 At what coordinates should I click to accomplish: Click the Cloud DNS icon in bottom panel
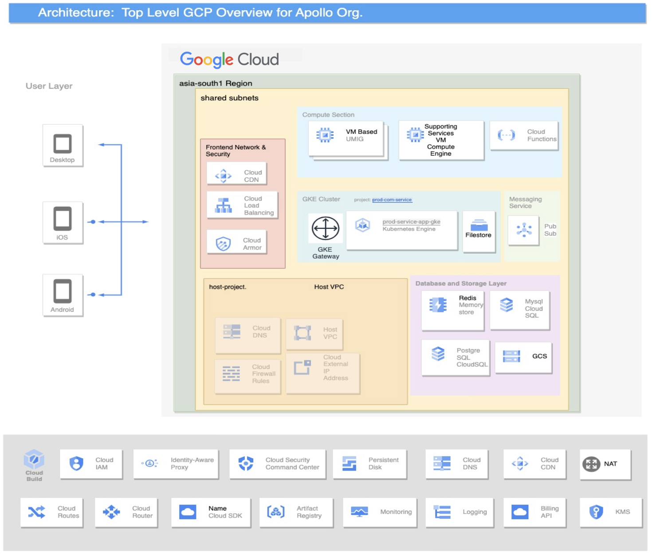[x=442, y=463]
